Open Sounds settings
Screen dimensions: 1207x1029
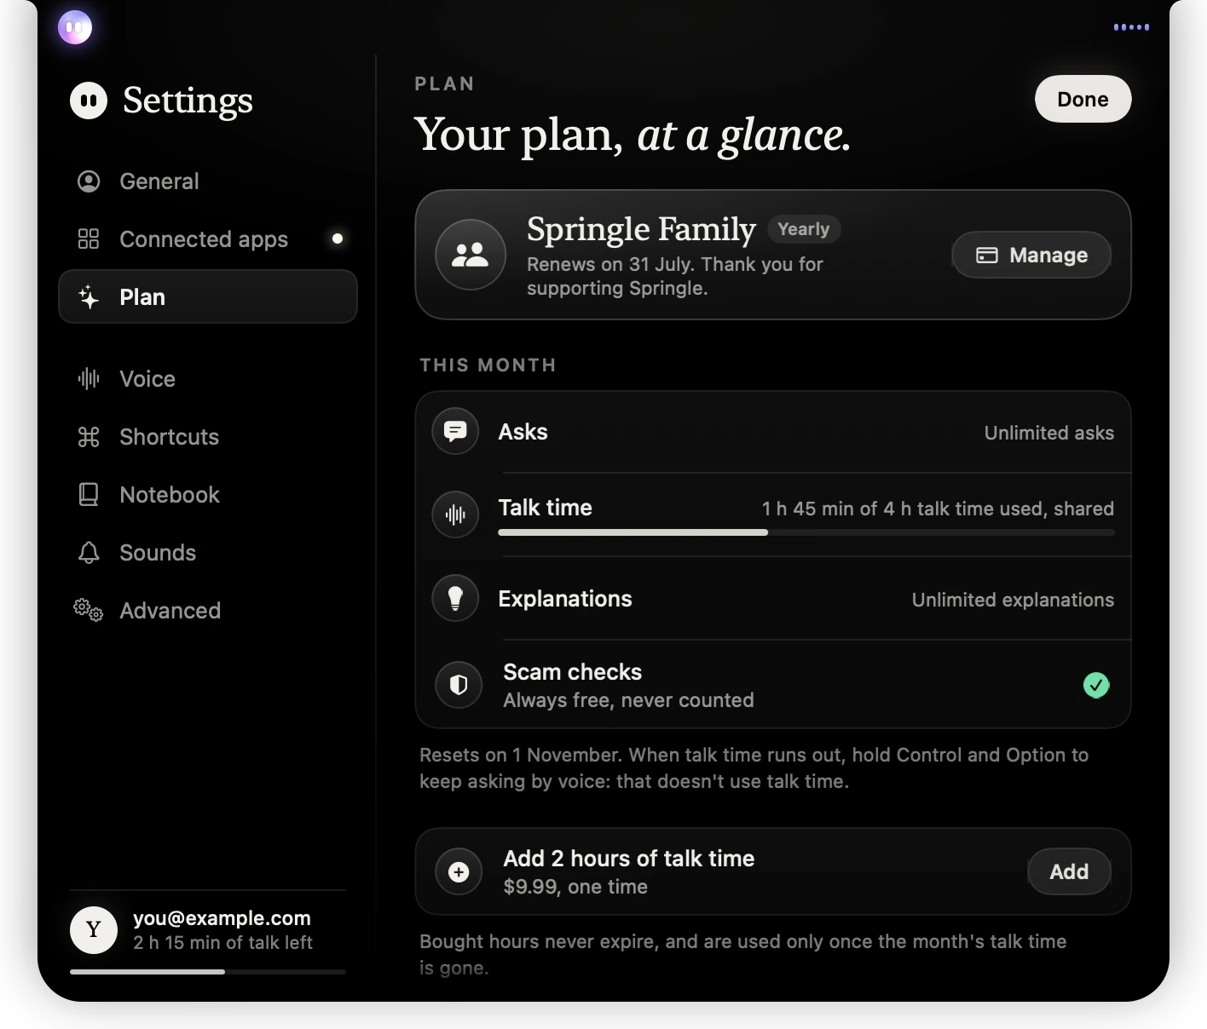point(208,553)
